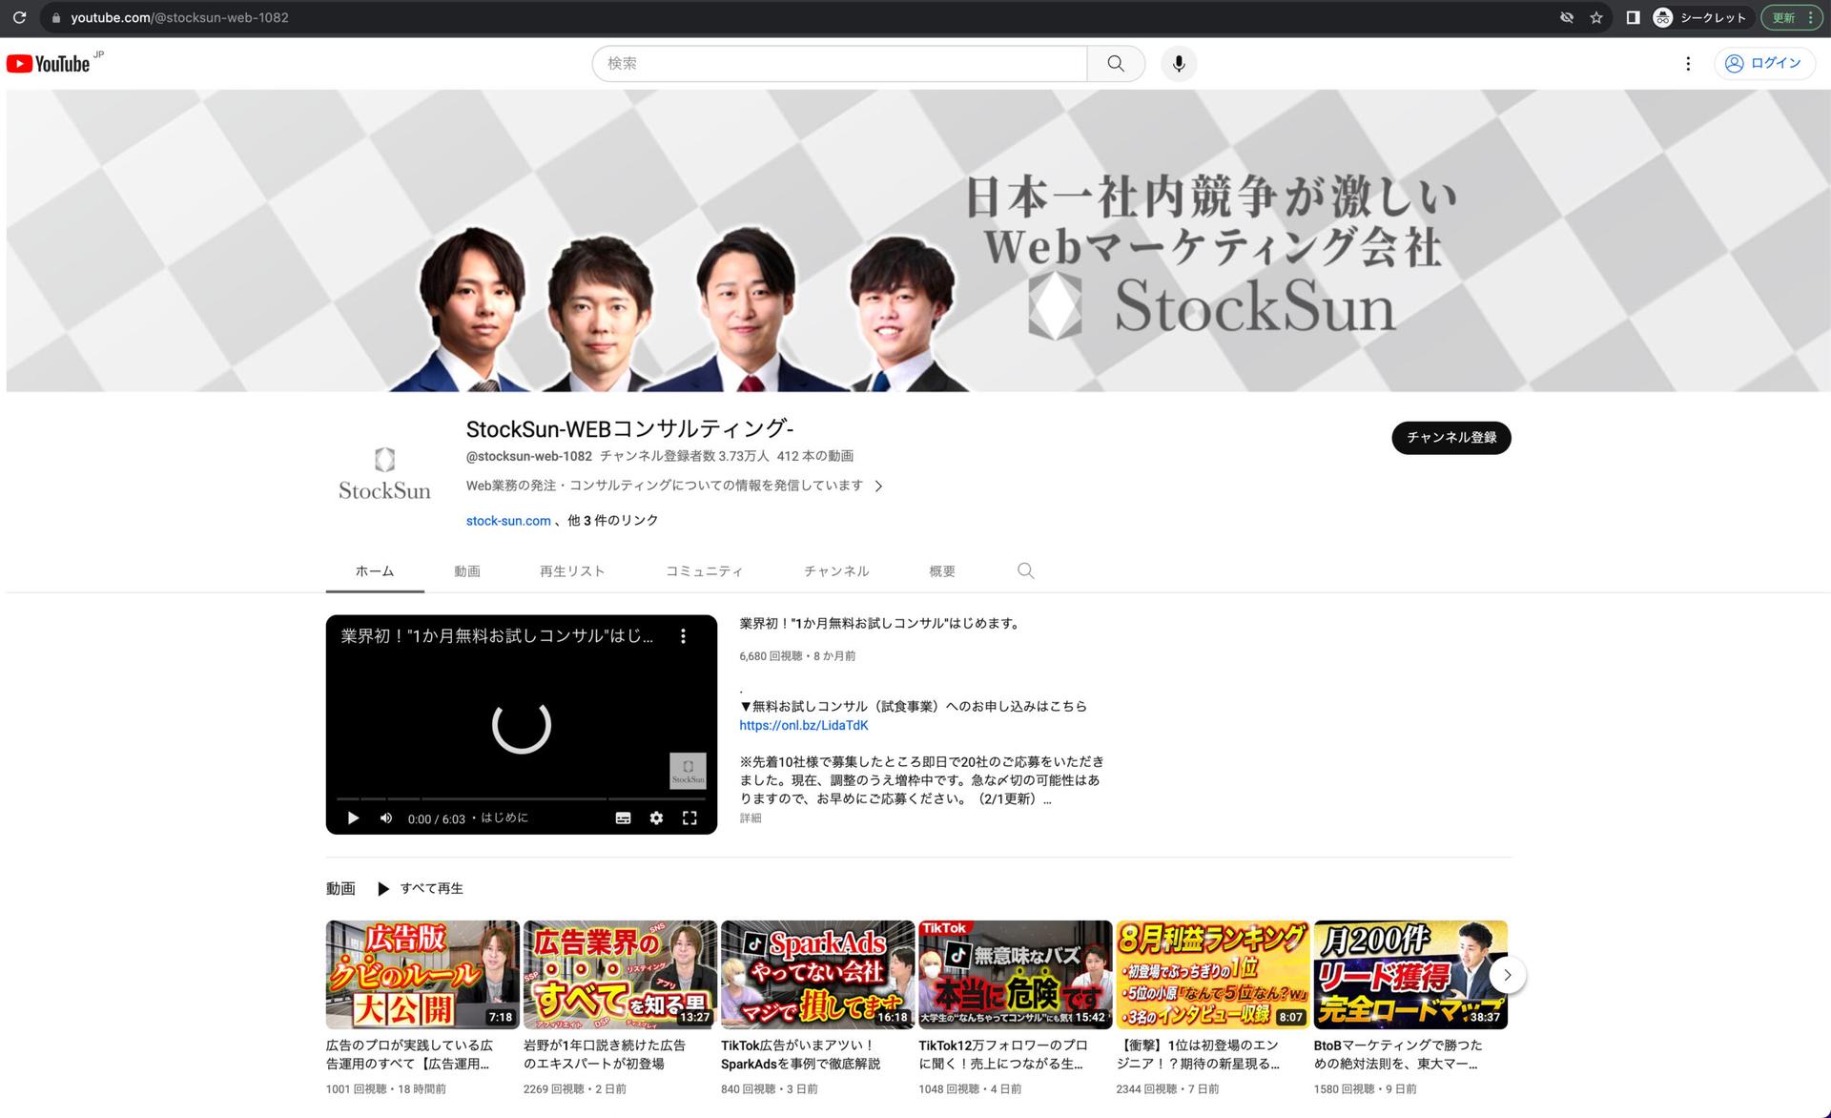Open the コミュニティ tab
The image size is (1831, 1118).
tap(704, 571)
